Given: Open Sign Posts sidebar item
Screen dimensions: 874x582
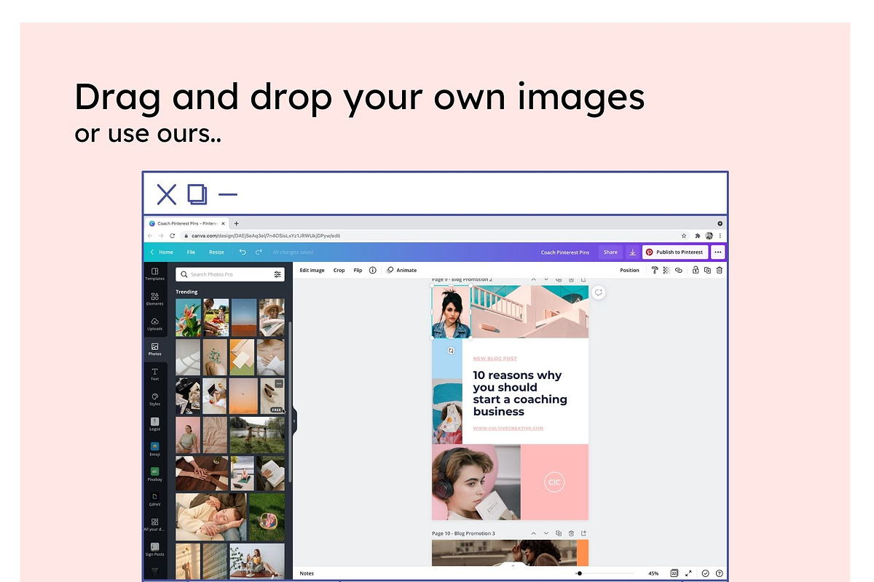Looking at the screenshot, I should click(154, 549).
